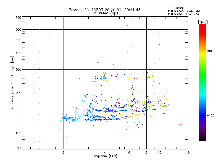Click the 'Stationary phase Virtual Height [km]' axis title
221x166 pixels.
12,83
